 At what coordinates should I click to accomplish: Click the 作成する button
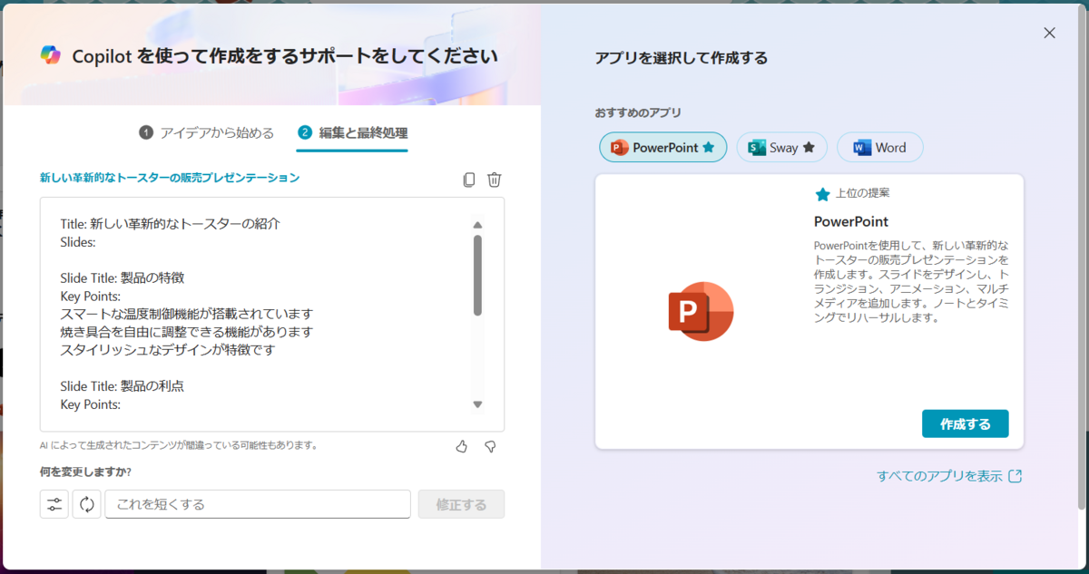(965, 423)
